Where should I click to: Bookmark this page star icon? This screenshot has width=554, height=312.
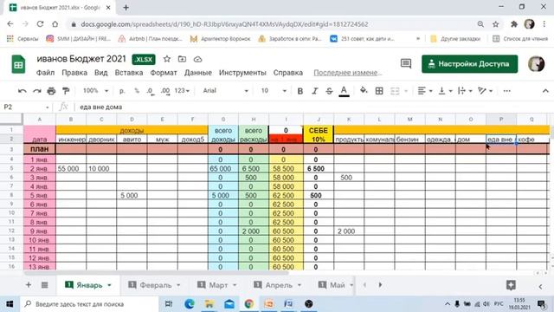click(495, 24)
